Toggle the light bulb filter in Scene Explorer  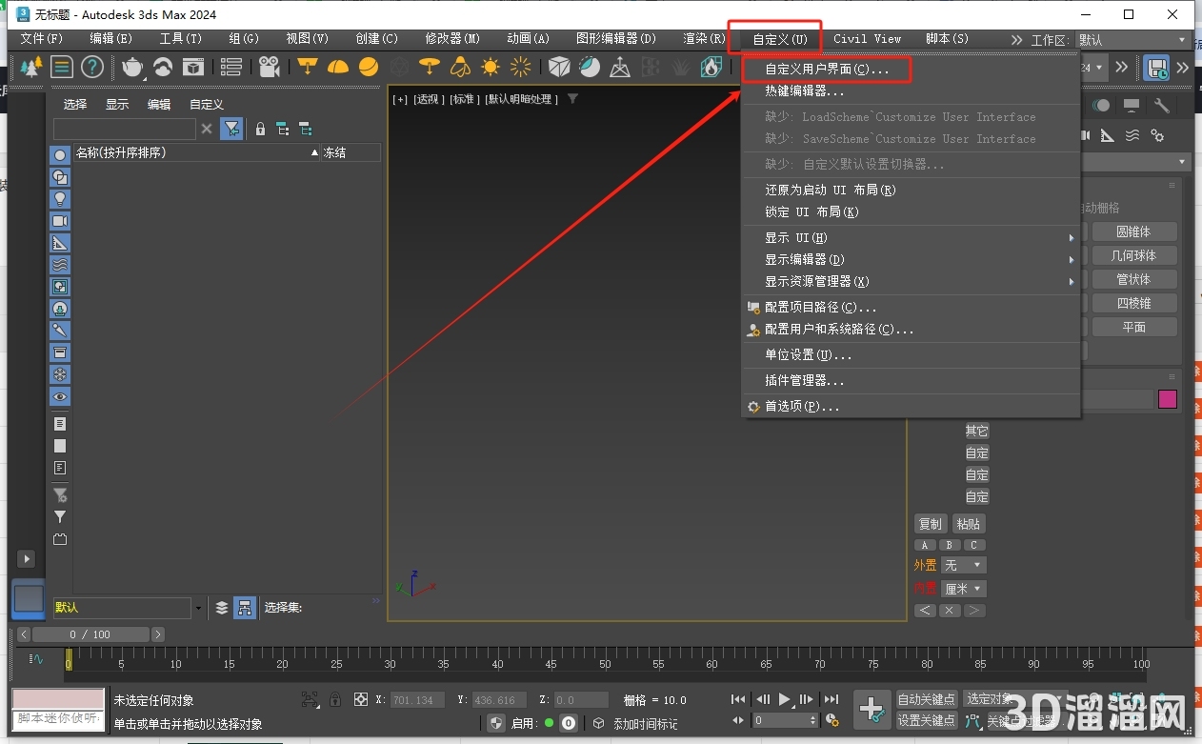[x=60, y=197]
